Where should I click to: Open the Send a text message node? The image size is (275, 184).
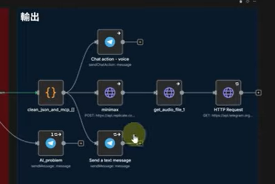(110, 143)
